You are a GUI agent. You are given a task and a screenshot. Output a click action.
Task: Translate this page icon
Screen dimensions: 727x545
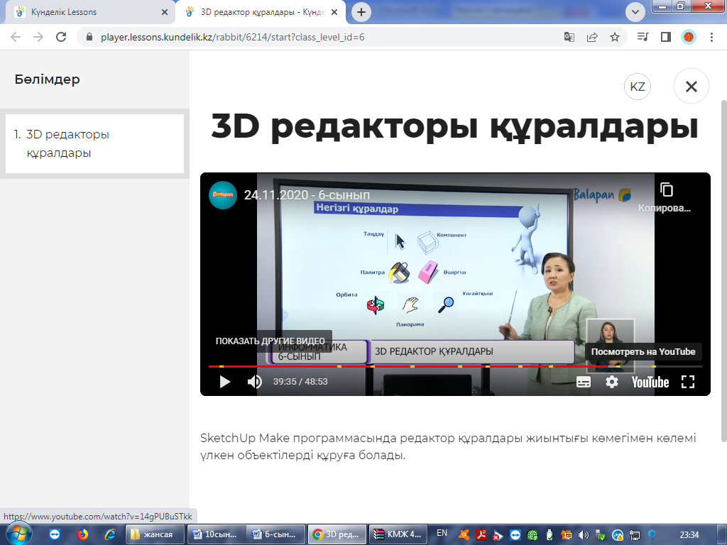[x=569, y=37]
